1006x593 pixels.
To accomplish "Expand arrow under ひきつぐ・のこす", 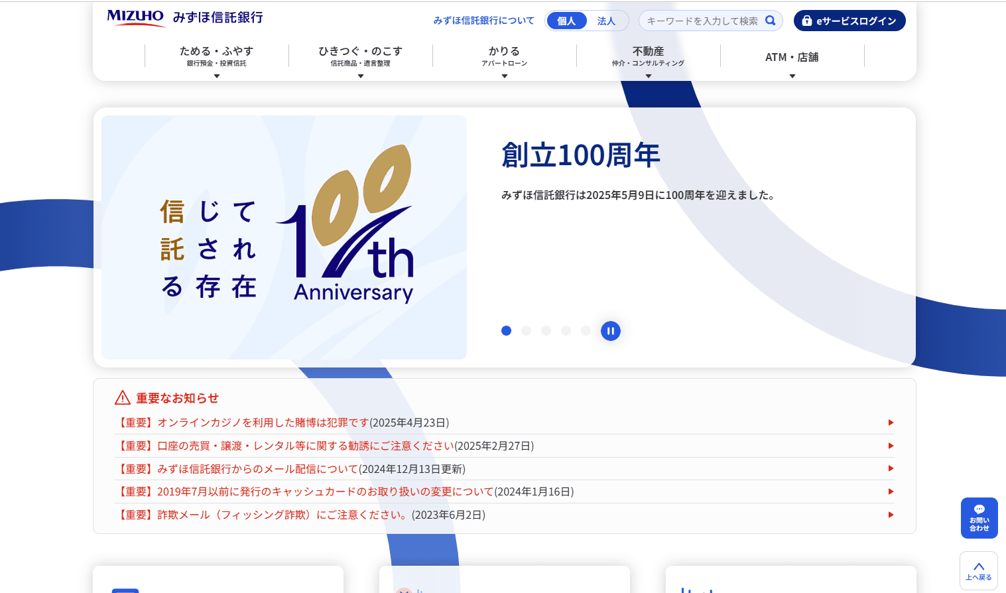I will point(361,76).
